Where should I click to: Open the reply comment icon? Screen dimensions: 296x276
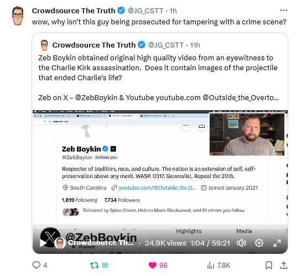tap(37, 265)
